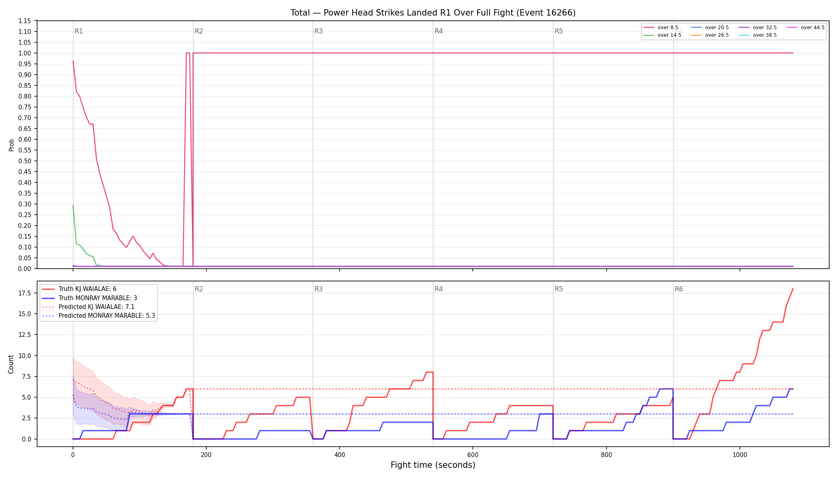Click the R4 round label in the Prob chart
This screenshot has height=479, width=838.
439,31
